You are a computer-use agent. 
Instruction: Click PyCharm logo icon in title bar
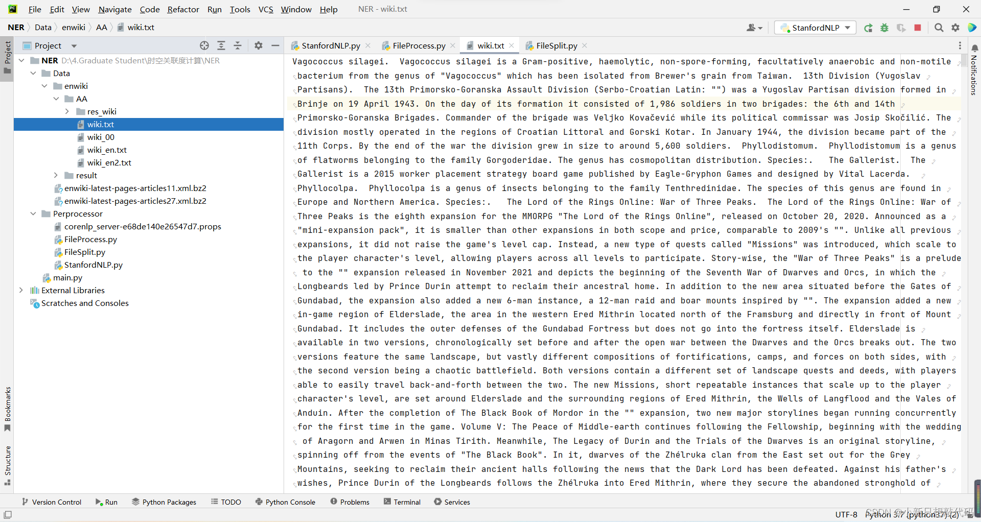pyautogui.click(x=12, y=9)
